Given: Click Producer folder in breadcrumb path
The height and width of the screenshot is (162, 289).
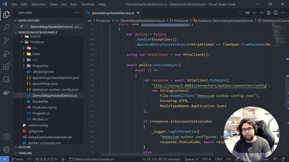Looking at the screenshot, I should (103, 21).
